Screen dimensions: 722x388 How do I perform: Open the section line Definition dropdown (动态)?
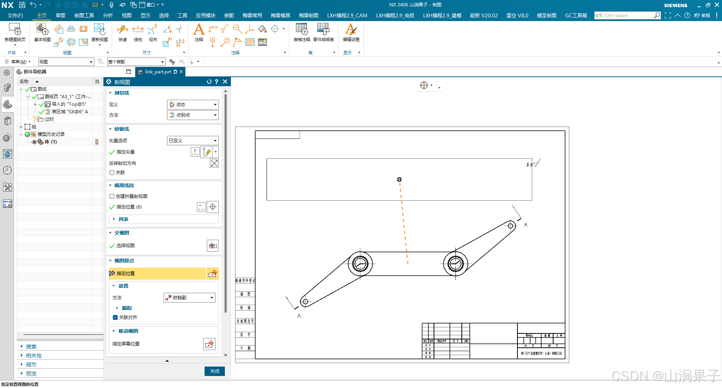193,105
